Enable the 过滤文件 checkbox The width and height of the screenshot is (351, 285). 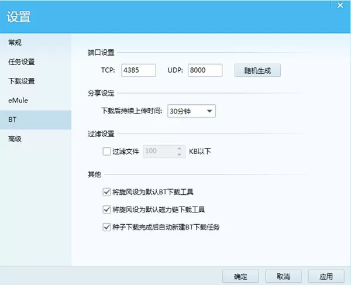coord(106,152)
